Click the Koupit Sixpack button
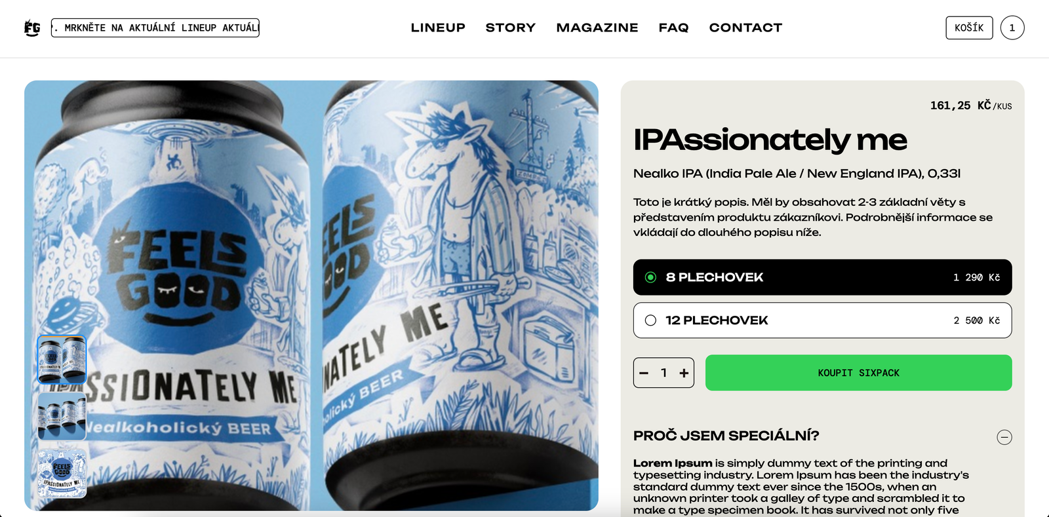Image resolution: width=1049 pixels, height=517 pixels. point(859,373)
